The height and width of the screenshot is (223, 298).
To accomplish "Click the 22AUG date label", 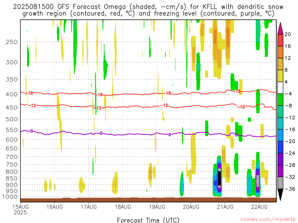I will (259, 207).
